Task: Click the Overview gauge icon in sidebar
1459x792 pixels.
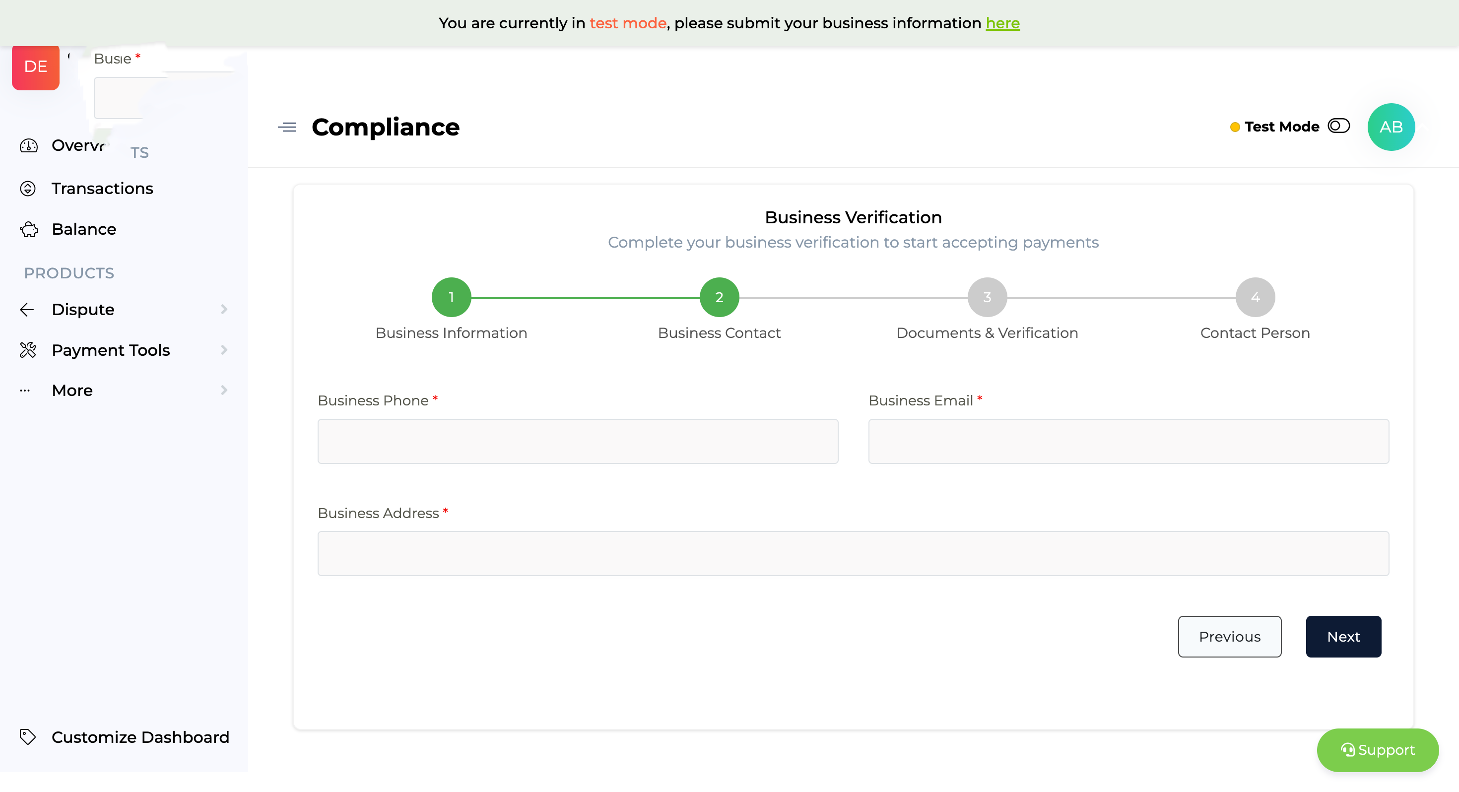Action: (28, 145)
